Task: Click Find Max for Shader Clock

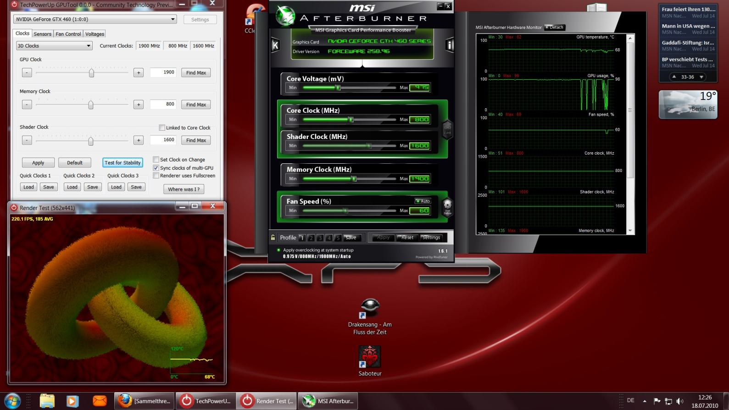Action: pos(196,140)
